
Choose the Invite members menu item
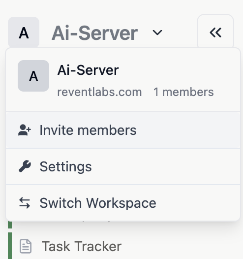point(123,130)
